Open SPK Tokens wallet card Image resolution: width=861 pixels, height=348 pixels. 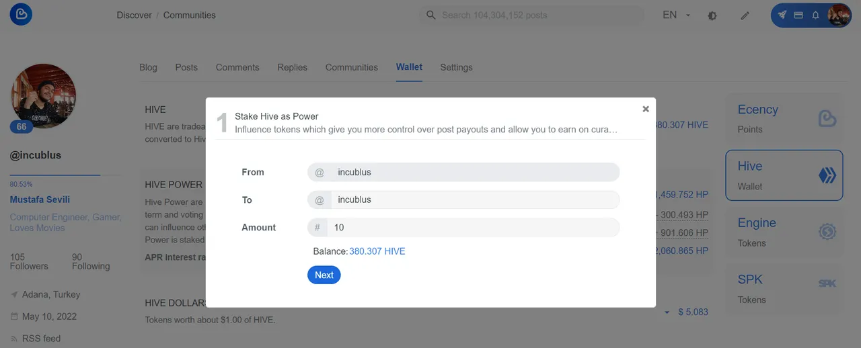784,289
